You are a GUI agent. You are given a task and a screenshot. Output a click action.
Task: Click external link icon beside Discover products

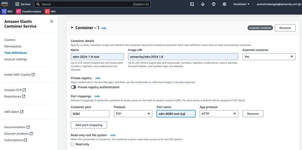[31, 133]
